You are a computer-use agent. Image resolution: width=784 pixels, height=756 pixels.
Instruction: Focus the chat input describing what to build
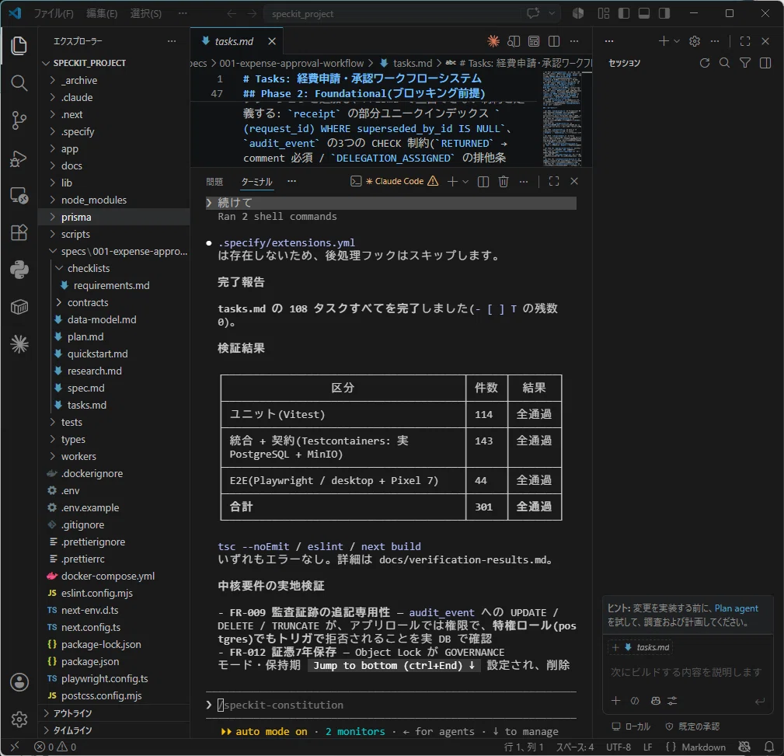pyautogui.click(x=686, y=672)
